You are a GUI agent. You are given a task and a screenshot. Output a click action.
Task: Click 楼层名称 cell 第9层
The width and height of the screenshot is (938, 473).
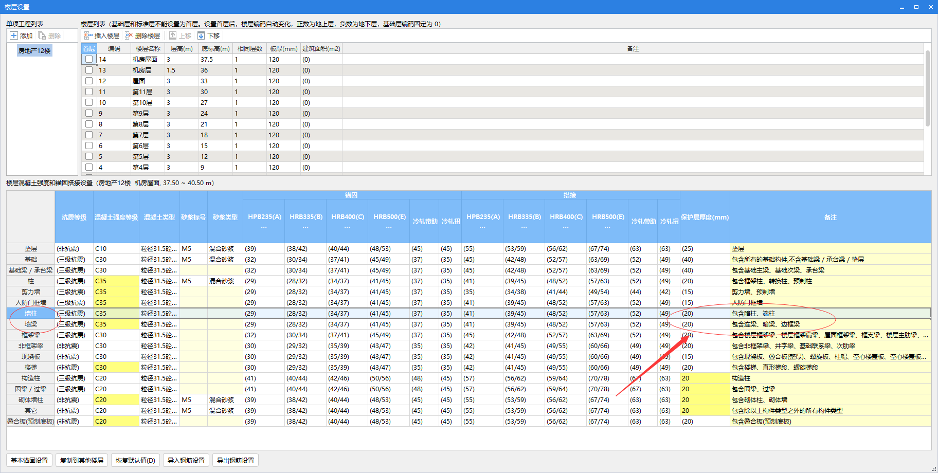point(148,113)
